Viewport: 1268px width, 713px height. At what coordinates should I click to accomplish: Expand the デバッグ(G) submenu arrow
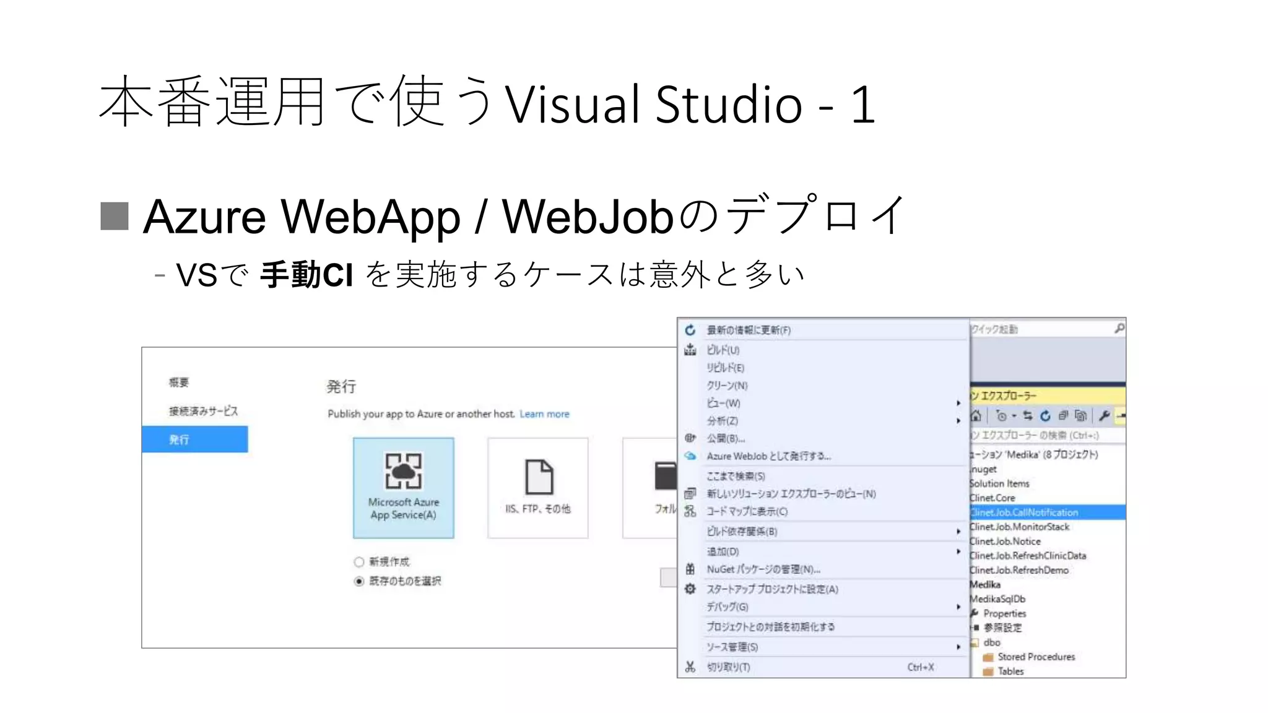coord(958,607)
